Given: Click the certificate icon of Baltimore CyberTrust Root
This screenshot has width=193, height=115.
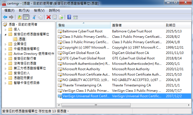Looking at the screenshot, I should pos(60,31).
